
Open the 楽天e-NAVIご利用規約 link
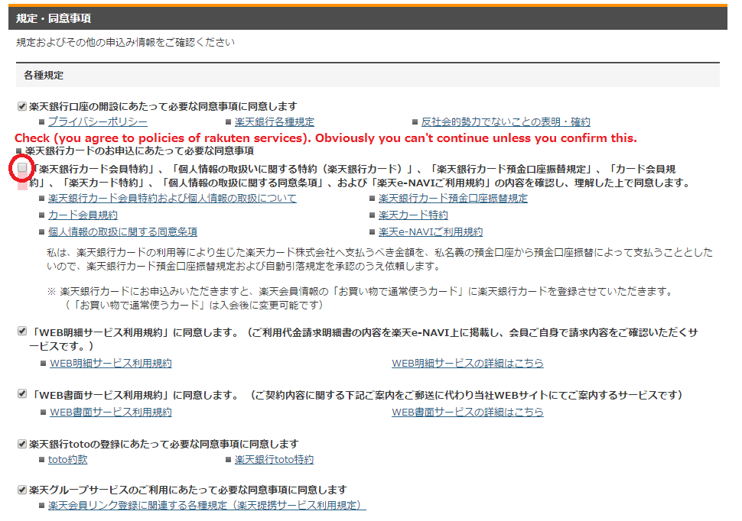click(x=431, y=232)
